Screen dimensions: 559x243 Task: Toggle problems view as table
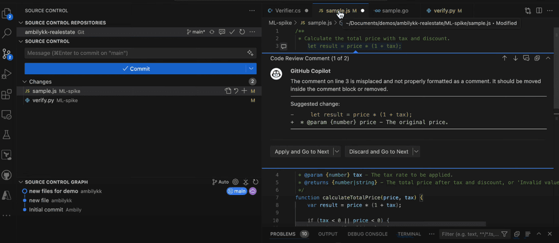pyautogui.click(x=528, y=234)
